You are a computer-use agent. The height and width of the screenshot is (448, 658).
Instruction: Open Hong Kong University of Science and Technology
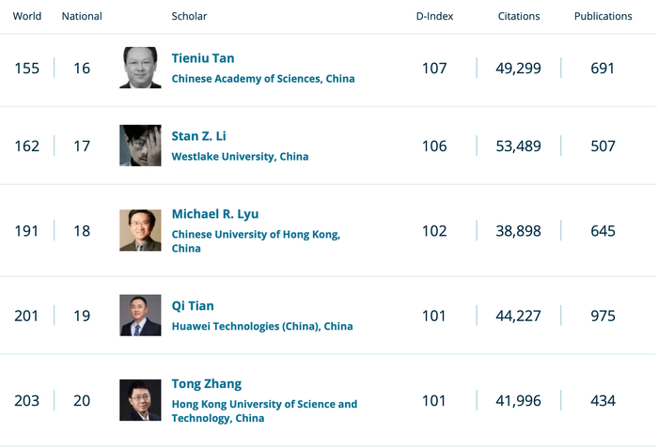pos(264,404)
